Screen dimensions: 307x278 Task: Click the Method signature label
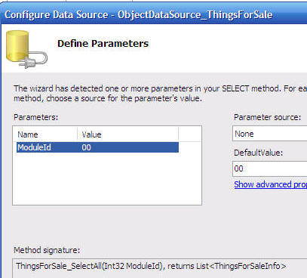point(47,250)
